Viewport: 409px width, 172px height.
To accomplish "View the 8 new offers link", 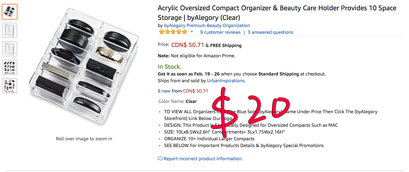I will [x=169, y=91].
